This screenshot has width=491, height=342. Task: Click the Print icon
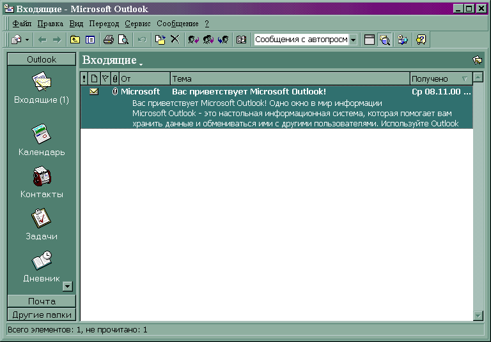108,40
